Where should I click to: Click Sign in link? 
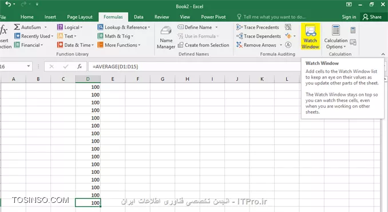point(349,17)
